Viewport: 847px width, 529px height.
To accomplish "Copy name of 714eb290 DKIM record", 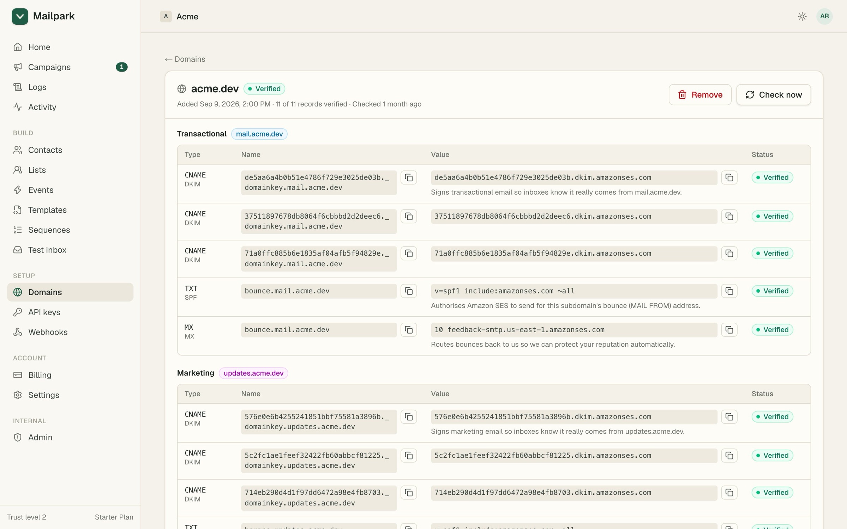I will coord(409,492).
